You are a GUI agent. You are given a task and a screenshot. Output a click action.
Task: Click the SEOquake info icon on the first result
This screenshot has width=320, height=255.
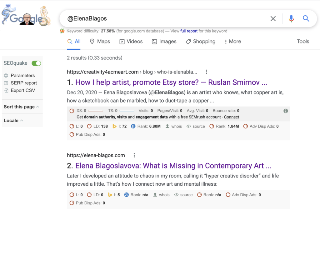pyautogui.click(x=285, y=111)
